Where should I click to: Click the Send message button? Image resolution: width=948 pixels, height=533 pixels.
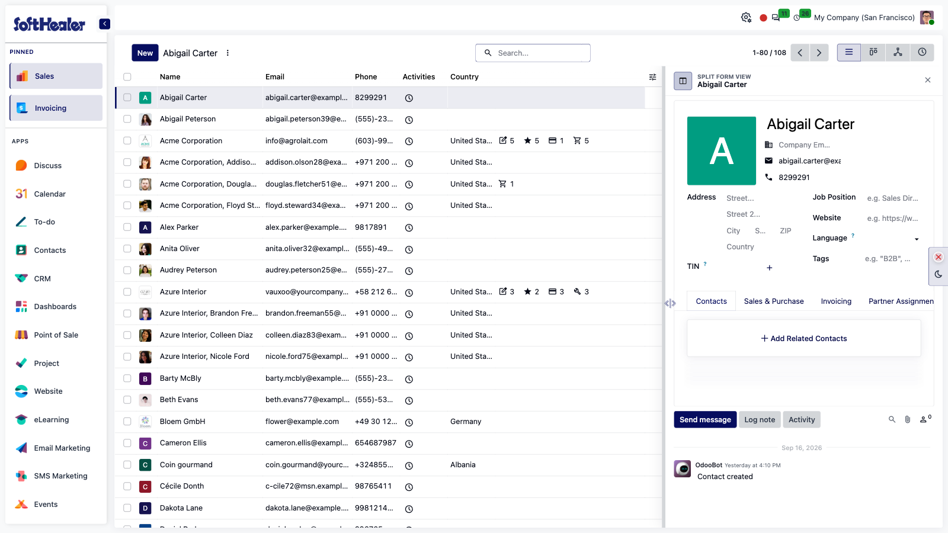(x=705, y=419)
